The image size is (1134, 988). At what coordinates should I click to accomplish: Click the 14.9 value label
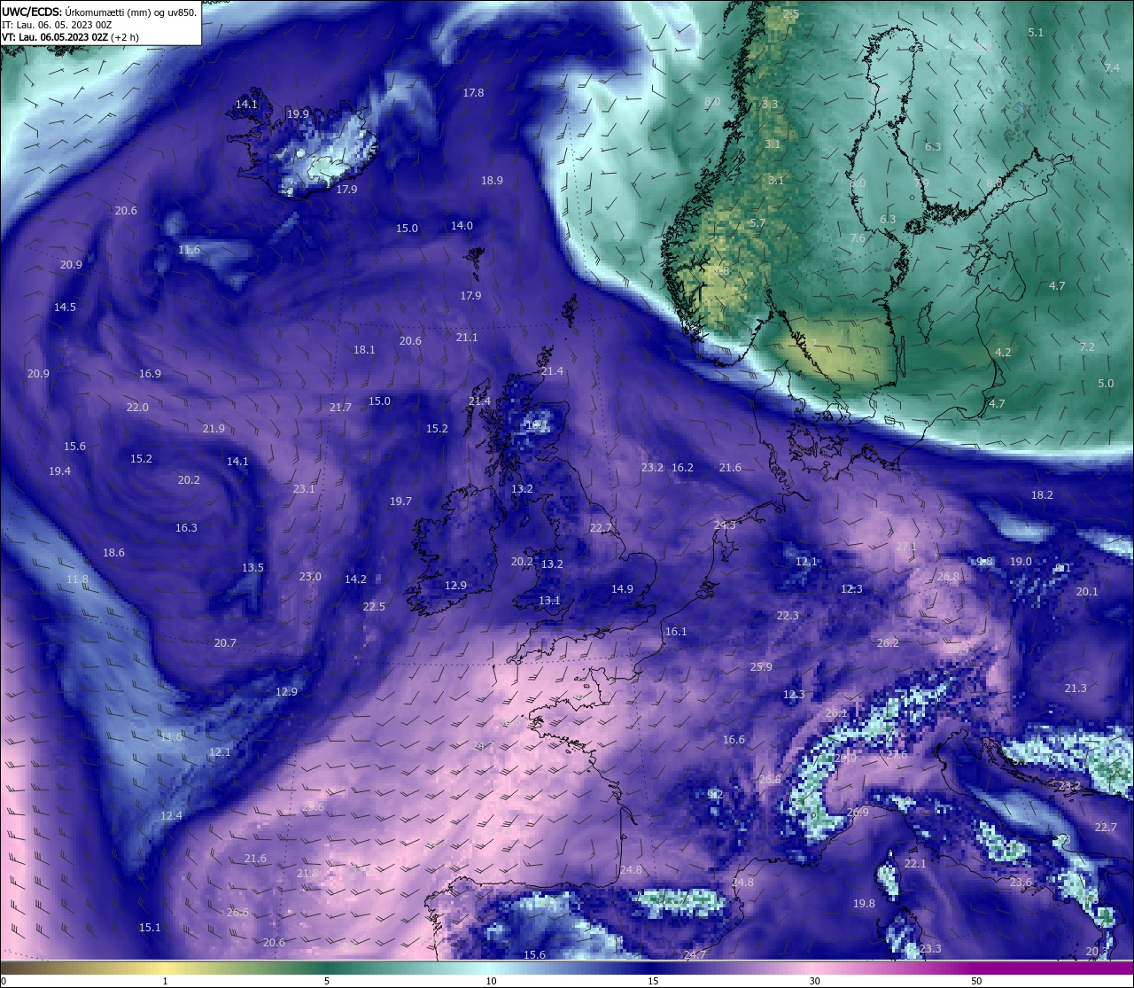click(x=622, y=589)
